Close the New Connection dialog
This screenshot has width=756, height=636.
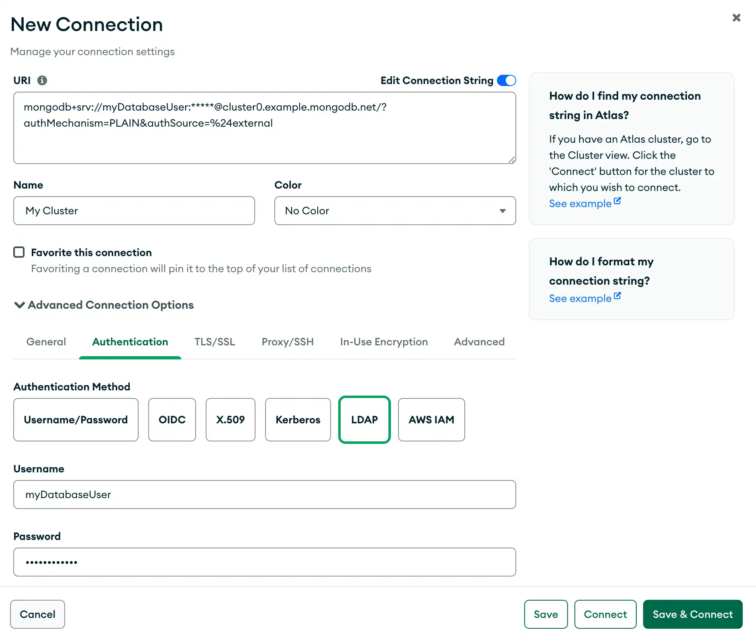[x=736, y=17]
